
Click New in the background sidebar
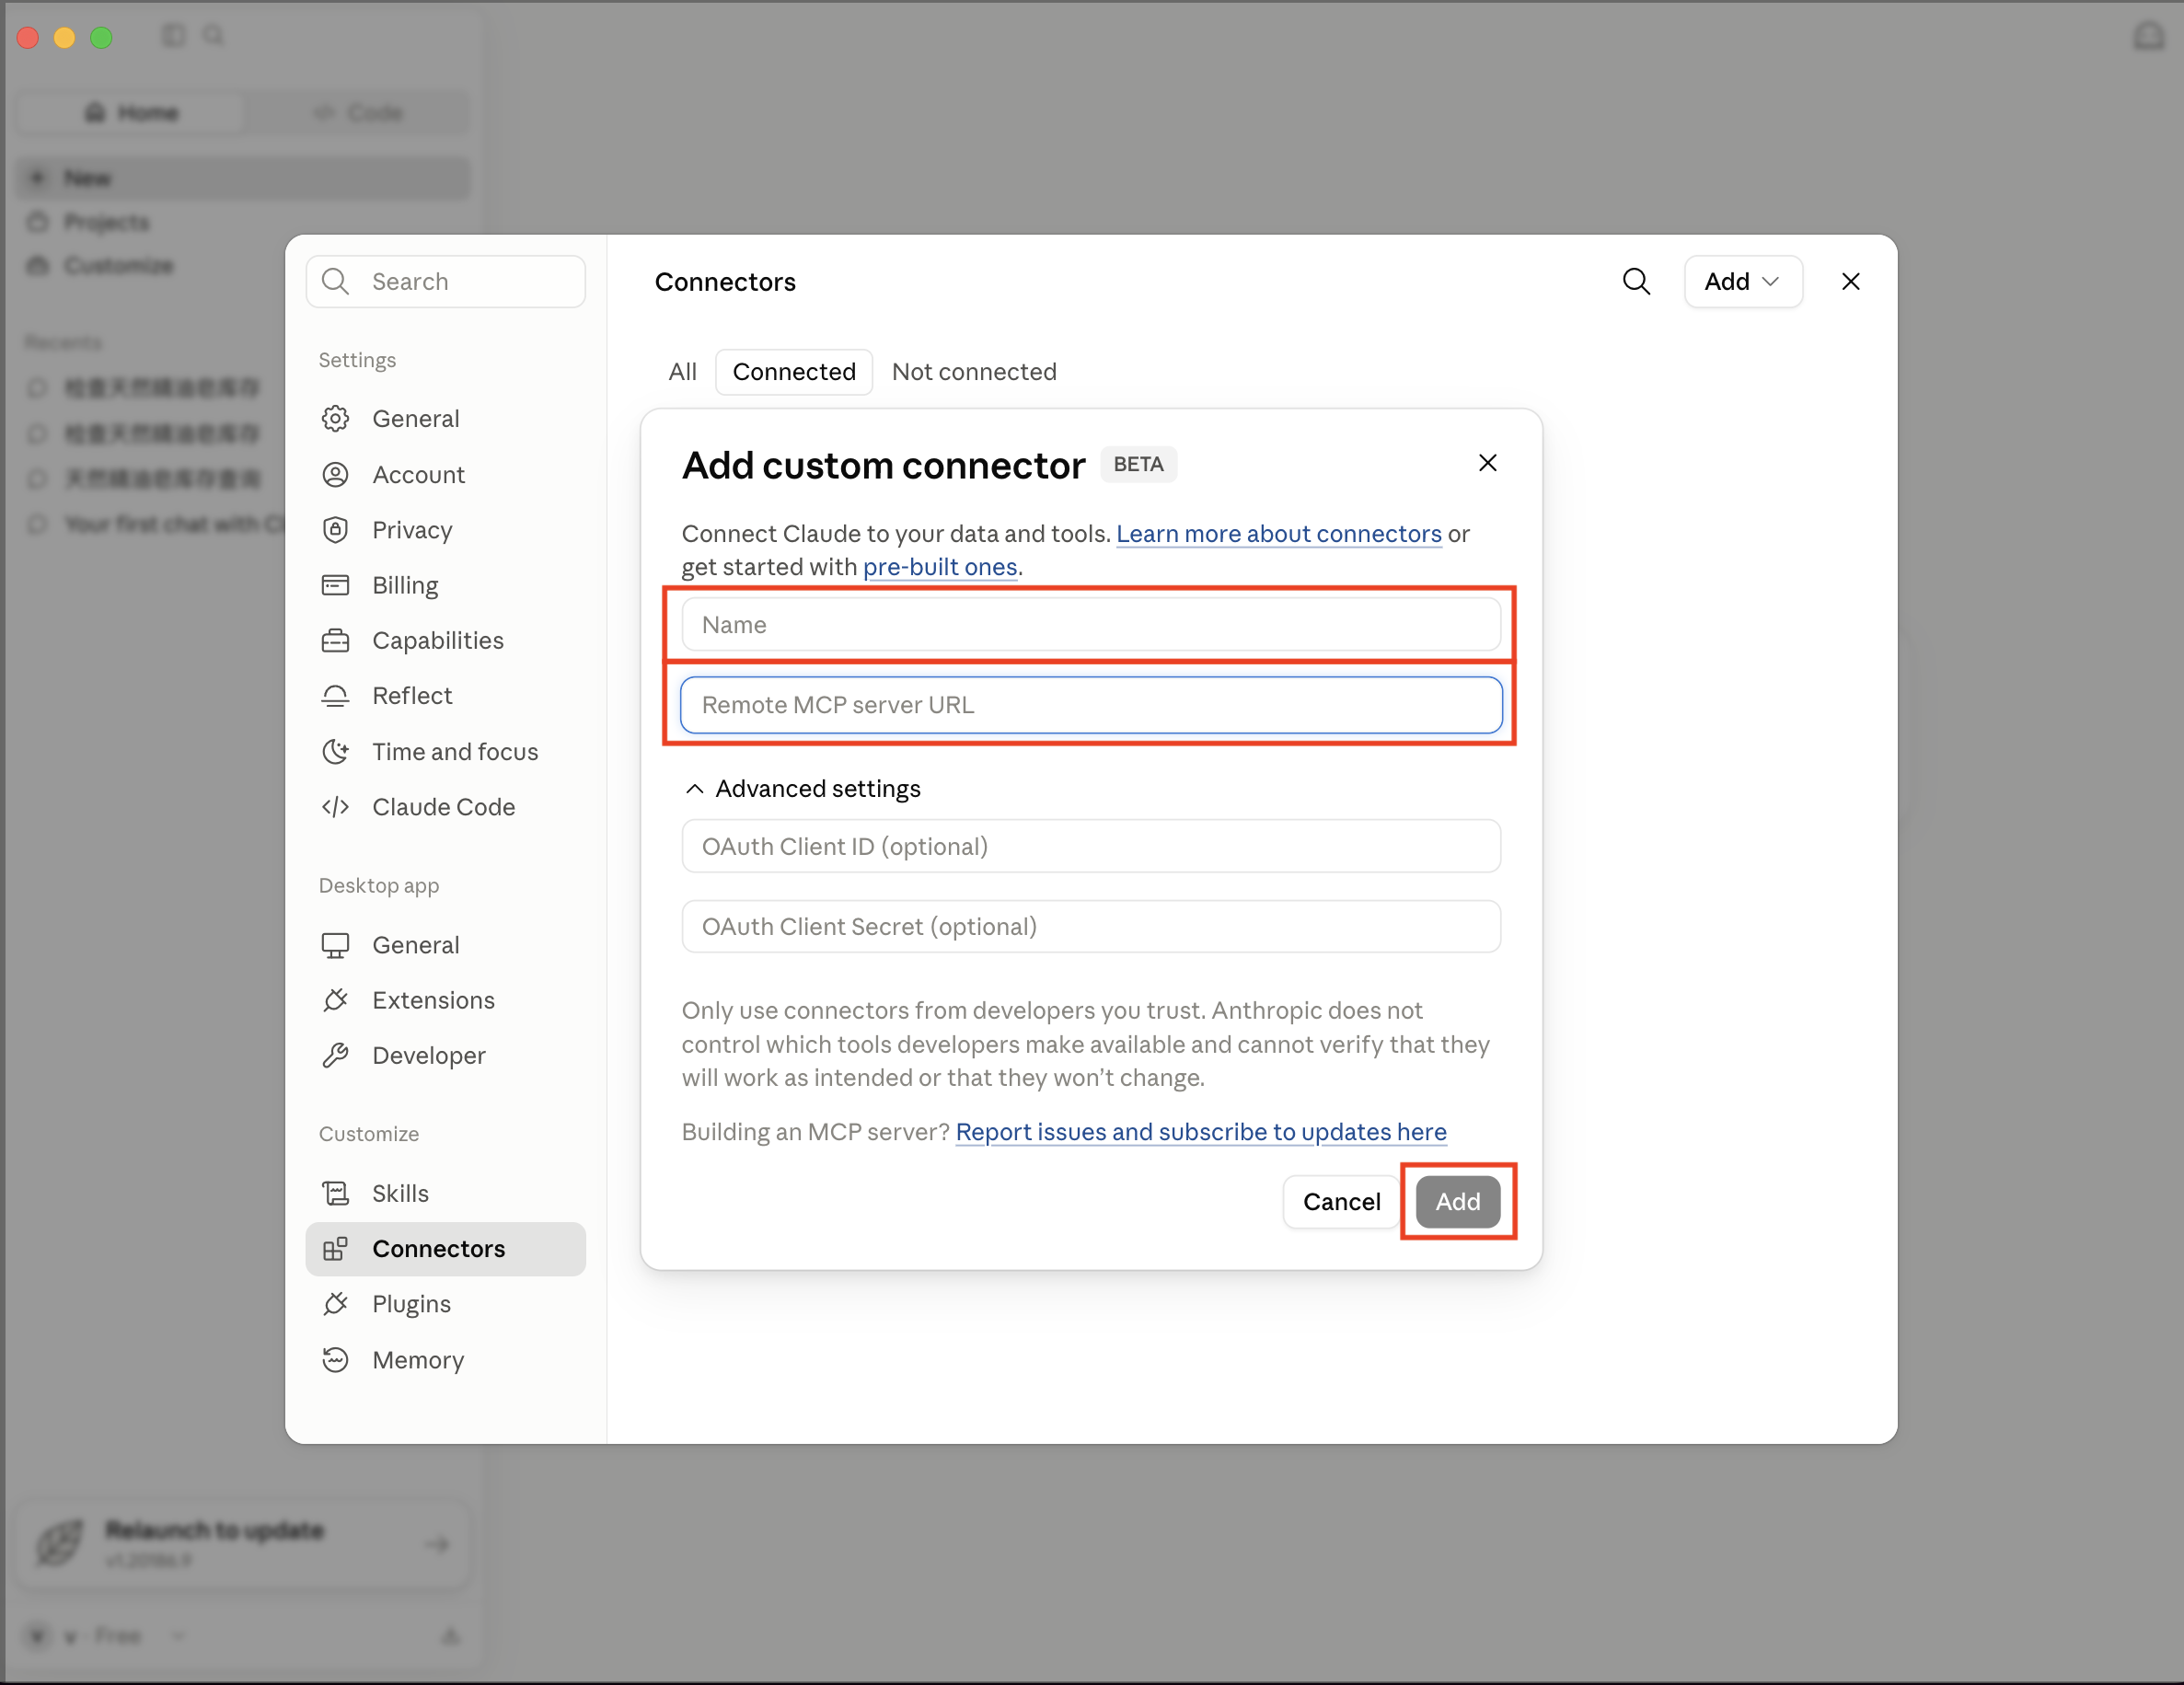244,178
